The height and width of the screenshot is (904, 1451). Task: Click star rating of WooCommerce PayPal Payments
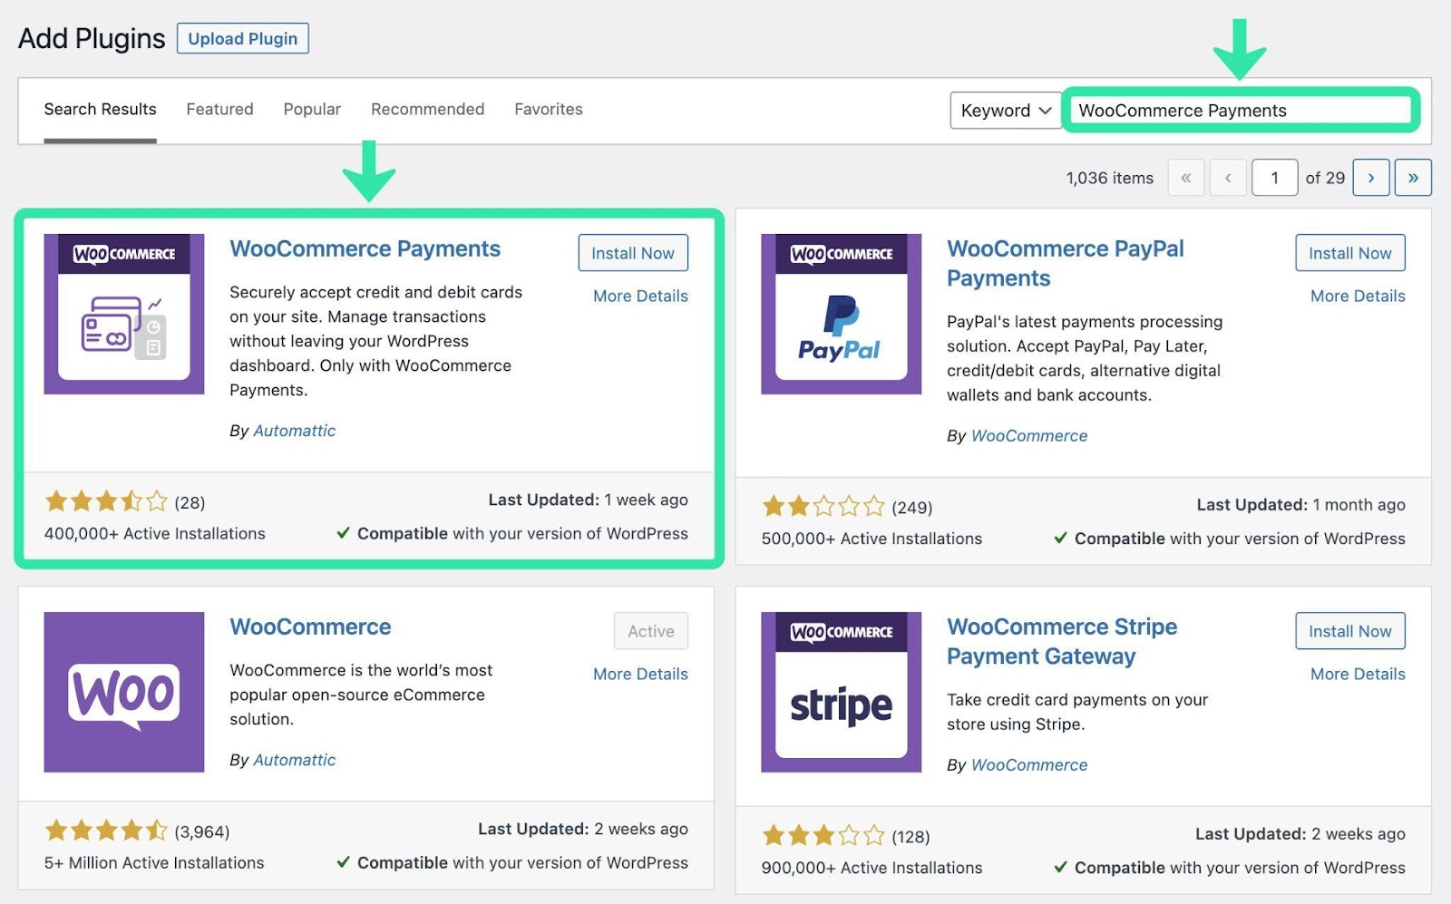click(x=823, y=506)
